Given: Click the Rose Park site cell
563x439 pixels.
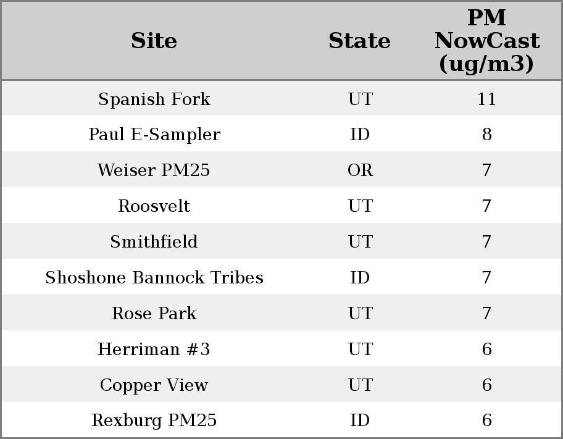Looking at the screenshot, I should [x=154, y=314].
